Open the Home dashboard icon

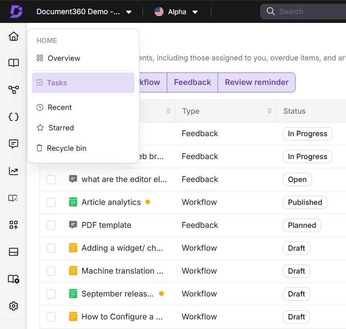[x=13, y=36]
